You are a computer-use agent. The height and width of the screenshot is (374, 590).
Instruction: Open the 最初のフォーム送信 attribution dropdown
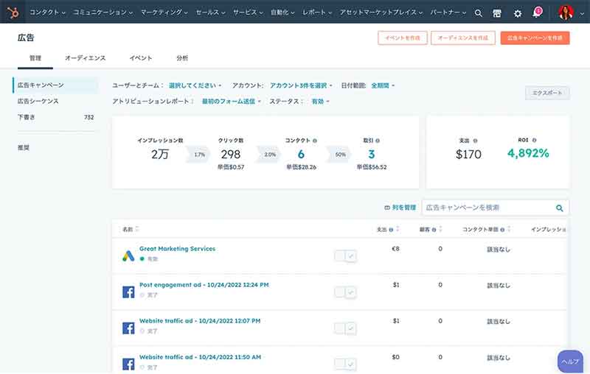[232, 102]
